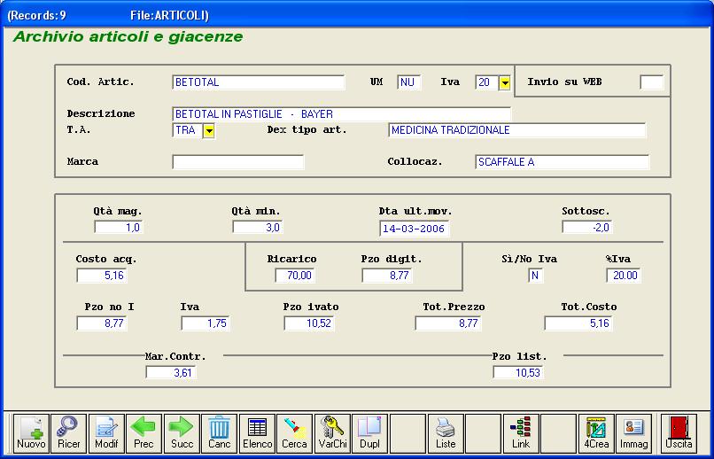Image resolution: width=714 pixels, height=459 pixels.
Task: Expand the Iva rate dropdown arrow
Action: (x=505, y=83)
